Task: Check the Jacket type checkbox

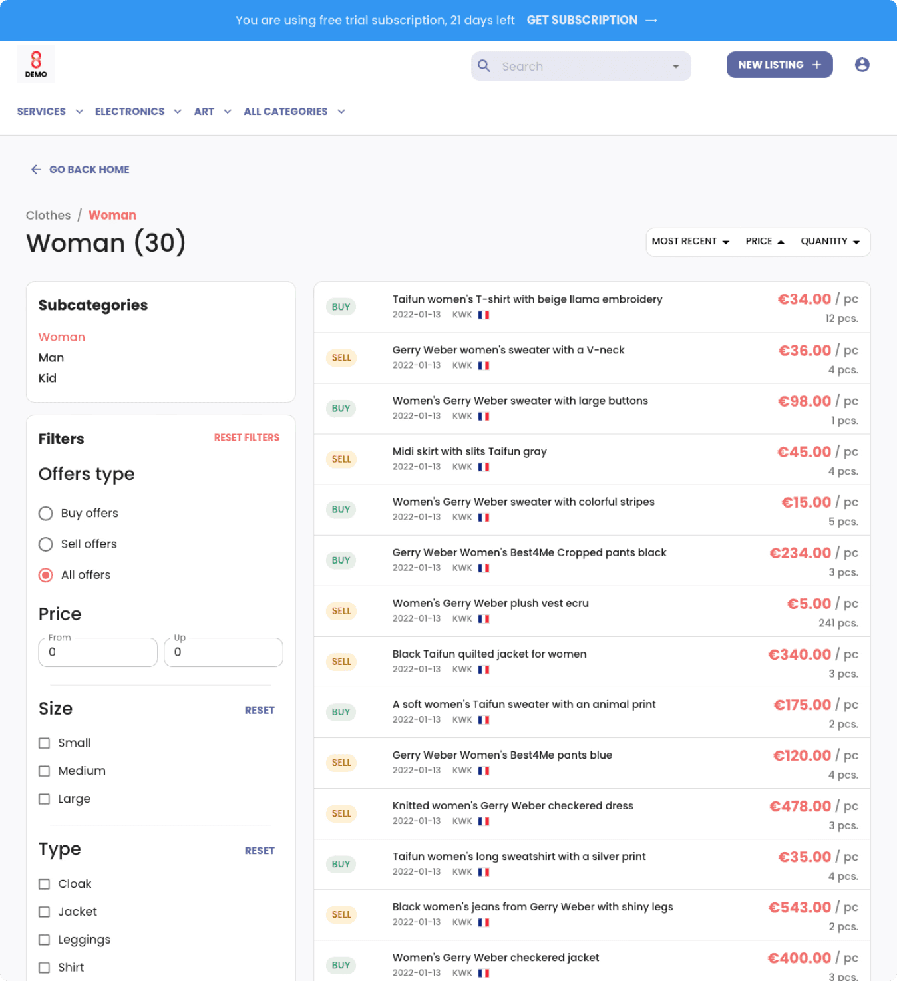Action: point(45,912)
